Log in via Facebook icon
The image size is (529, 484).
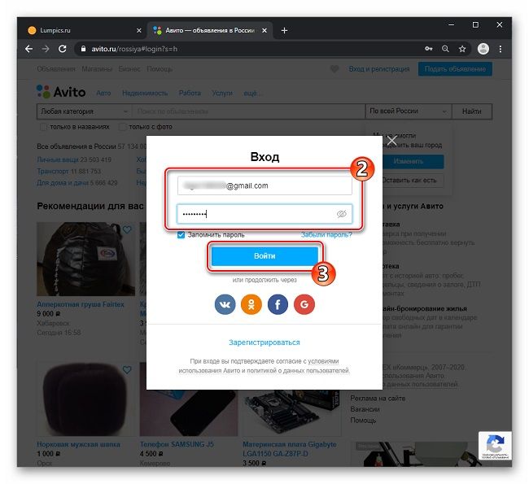[x=278, y=304]
